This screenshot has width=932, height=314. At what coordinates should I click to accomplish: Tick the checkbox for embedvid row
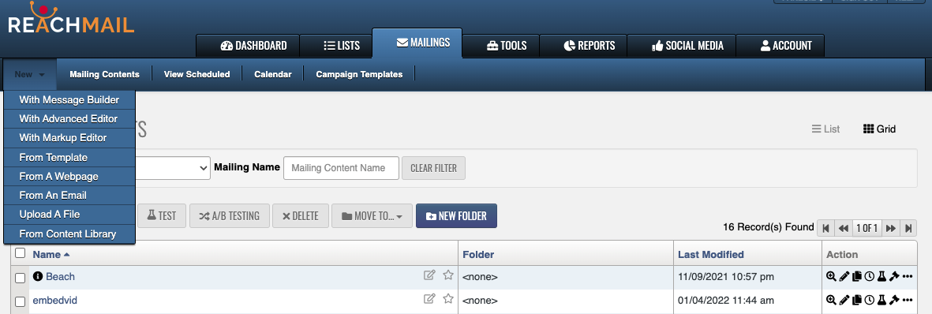coord(21,301)
